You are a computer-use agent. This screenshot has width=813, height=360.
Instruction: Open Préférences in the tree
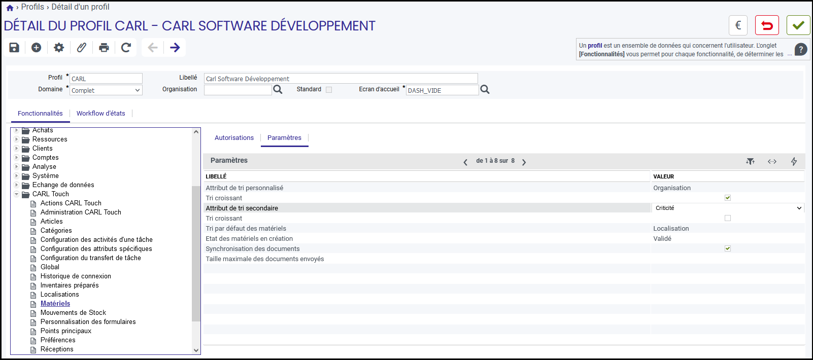pos(58,340)
